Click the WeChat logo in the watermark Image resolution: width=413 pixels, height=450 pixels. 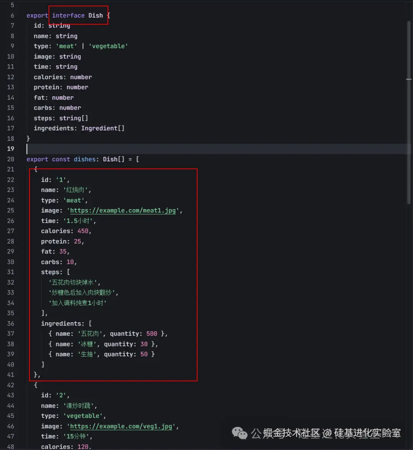point(240,433)
